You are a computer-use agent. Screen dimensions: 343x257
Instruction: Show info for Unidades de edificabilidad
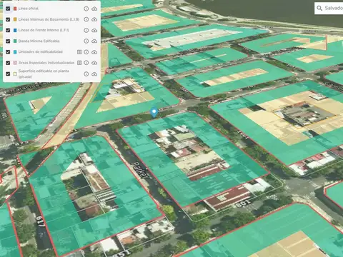86,52
